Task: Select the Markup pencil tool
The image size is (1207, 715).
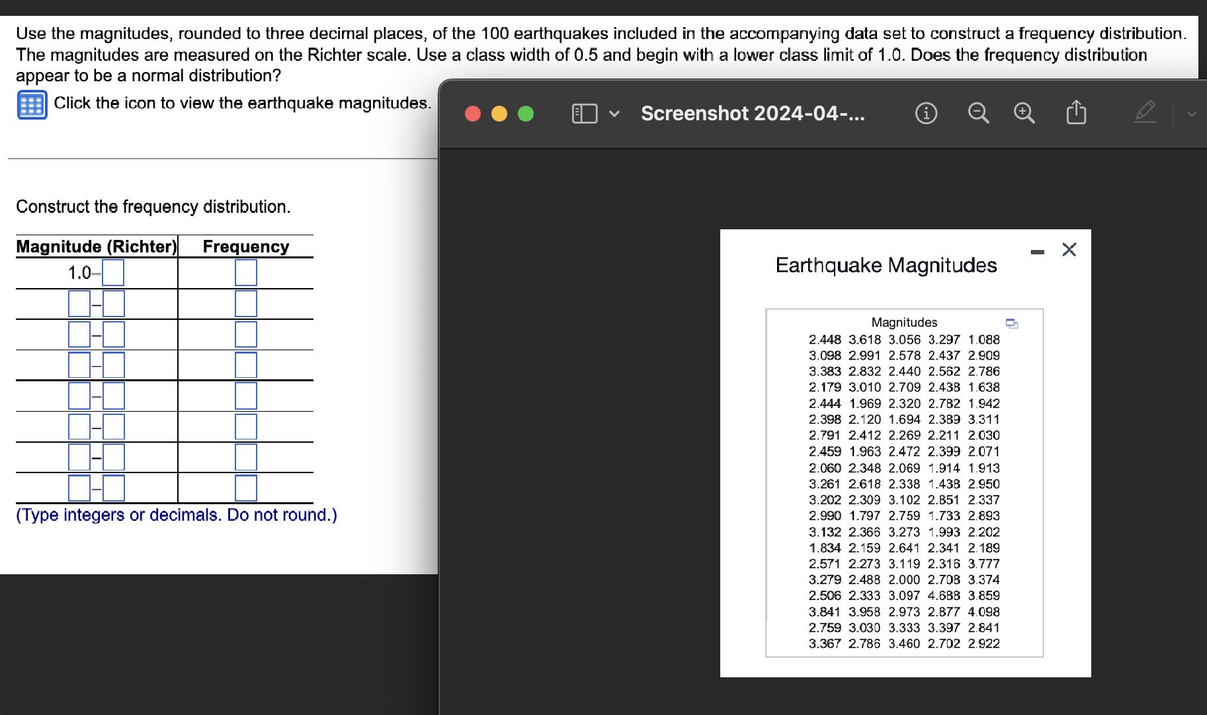Action: pos(1145,112)
